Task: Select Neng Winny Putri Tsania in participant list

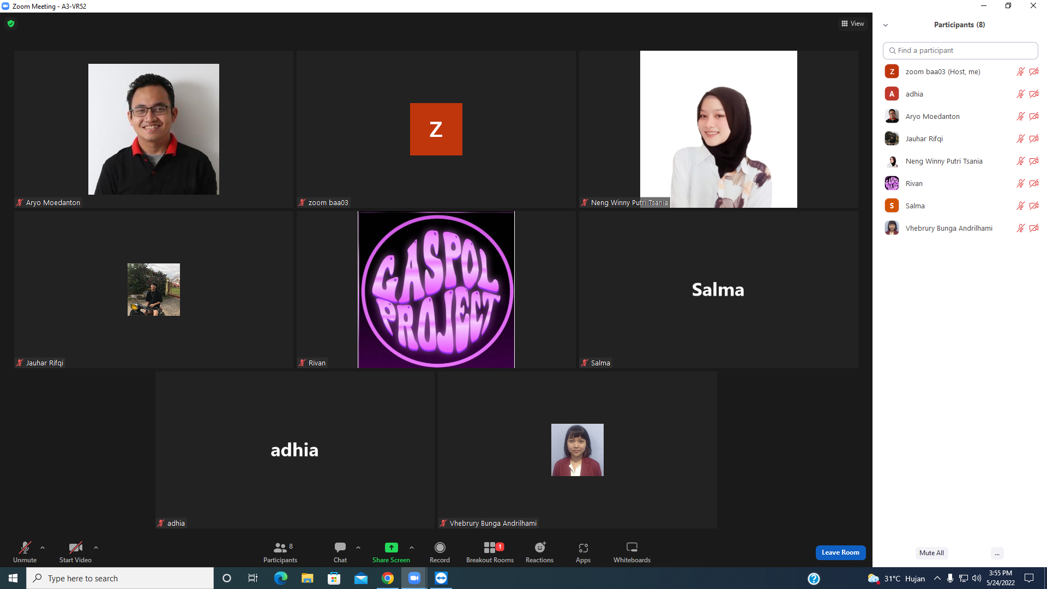Action: 961,161
